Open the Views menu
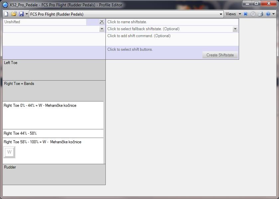Screen dimensions: 279x199 233,14
